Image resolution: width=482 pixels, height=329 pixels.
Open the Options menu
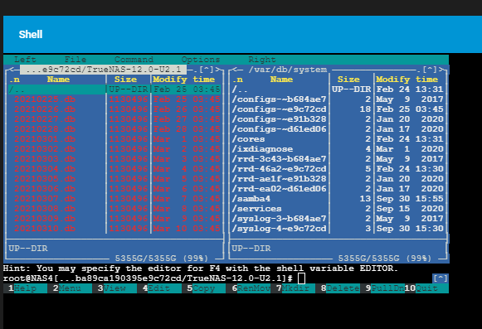pyautogui.click(x=201, y=60)
